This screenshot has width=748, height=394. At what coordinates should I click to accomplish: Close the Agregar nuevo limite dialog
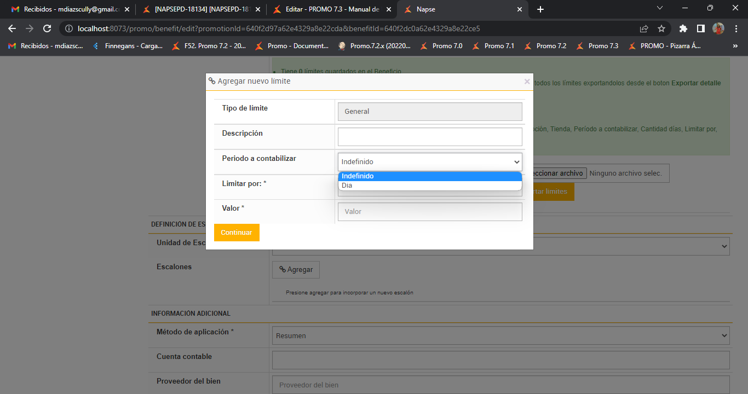527,82
